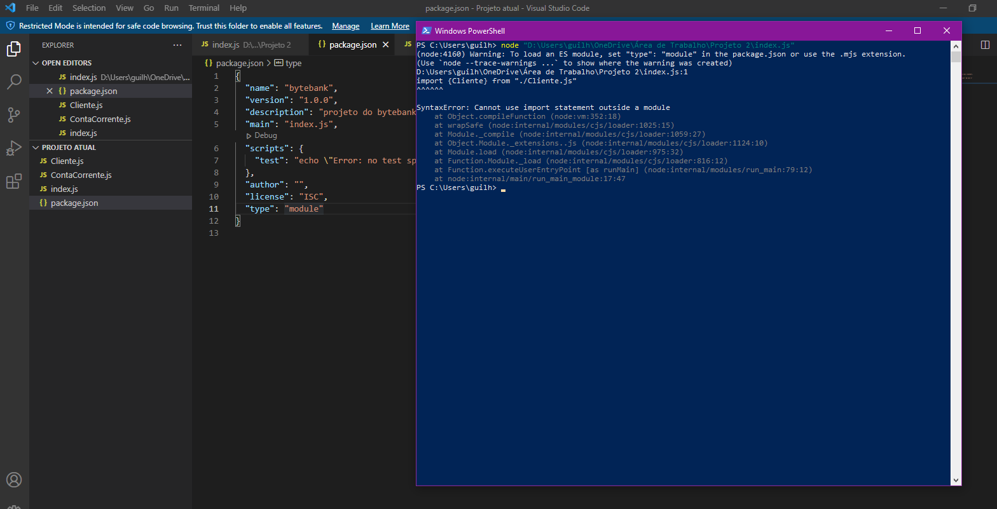Click the Learn More link
This screenshot has height=509, width=997.
coord(390,26)
